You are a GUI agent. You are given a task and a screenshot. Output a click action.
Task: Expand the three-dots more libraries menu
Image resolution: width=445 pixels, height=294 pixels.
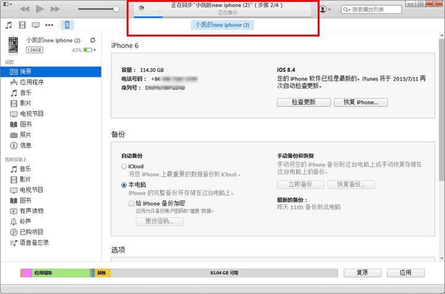click(x=49, y=25)
